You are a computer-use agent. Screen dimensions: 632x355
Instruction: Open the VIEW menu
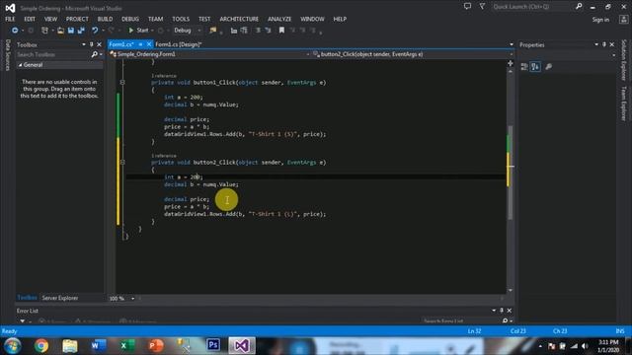pos(50,19)
